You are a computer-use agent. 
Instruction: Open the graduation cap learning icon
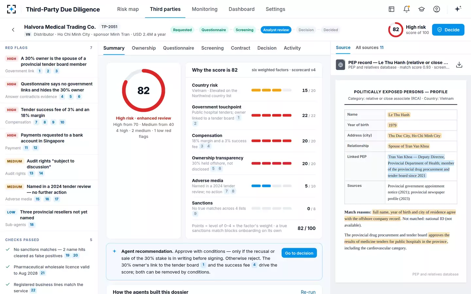click(x=421, y=9)
